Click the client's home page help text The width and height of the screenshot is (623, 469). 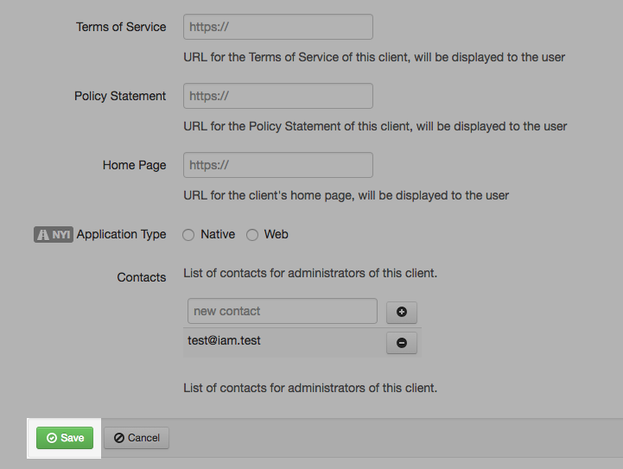point(346,195)
